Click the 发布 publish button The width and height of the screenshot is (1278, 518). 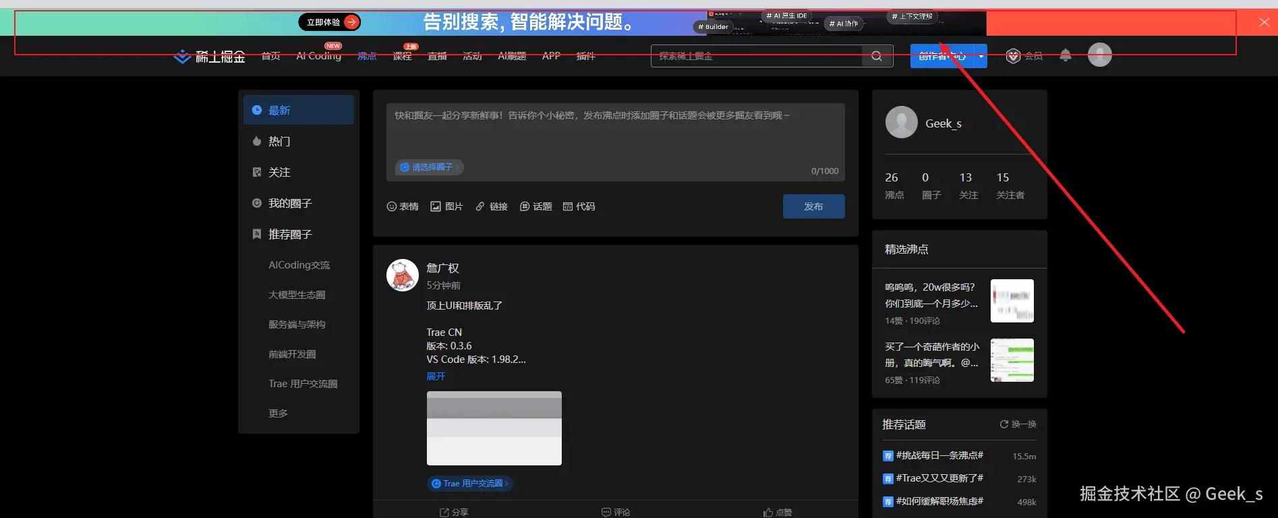tap(813, 206)
